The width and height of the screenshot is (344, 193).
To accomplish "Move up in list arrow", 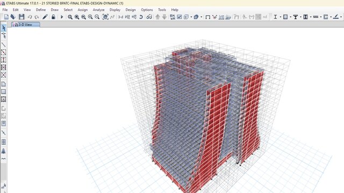I will tap(157, 17).
